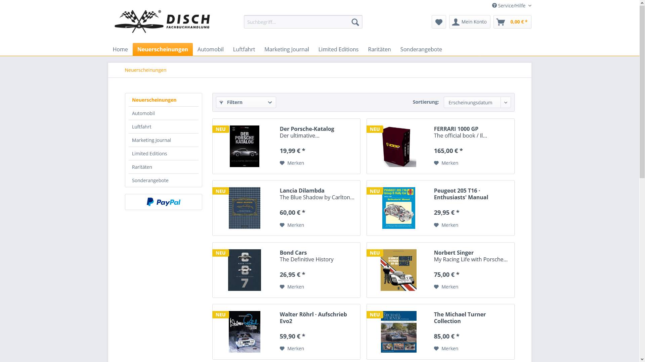This screenshot has height=362, width=645.
Task: Select Neuerscheinungen in sidebar
Action: (164, 100)
